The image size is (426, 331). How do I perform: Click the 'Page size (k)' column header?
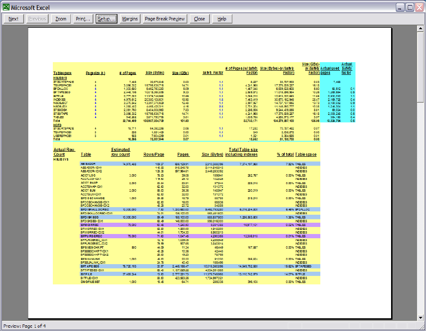pos(95,73)
